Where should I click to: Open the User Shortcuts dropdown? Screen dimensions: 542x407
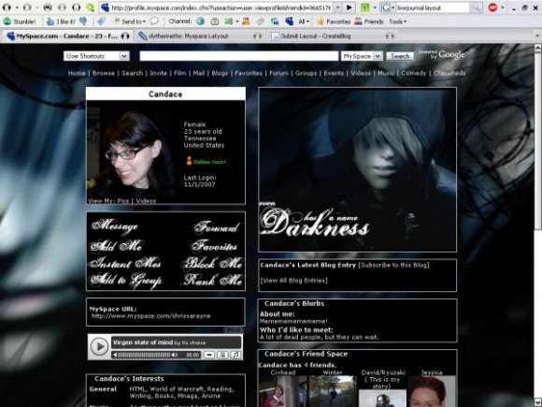pos(96,56)
